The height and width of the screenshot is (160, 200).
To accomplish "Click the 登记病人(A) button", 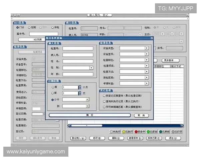I will click(x=78, y=138).
